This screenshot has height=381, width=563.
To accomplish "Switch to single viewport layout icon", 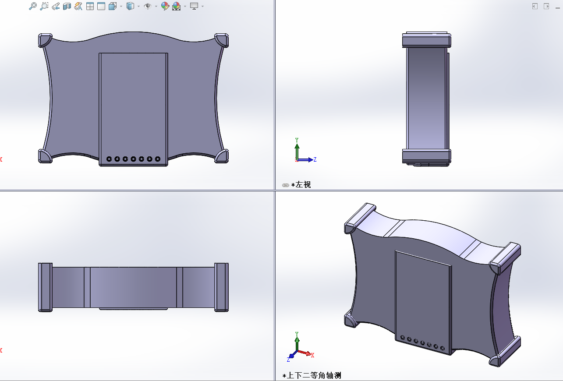I will [101, 6].
